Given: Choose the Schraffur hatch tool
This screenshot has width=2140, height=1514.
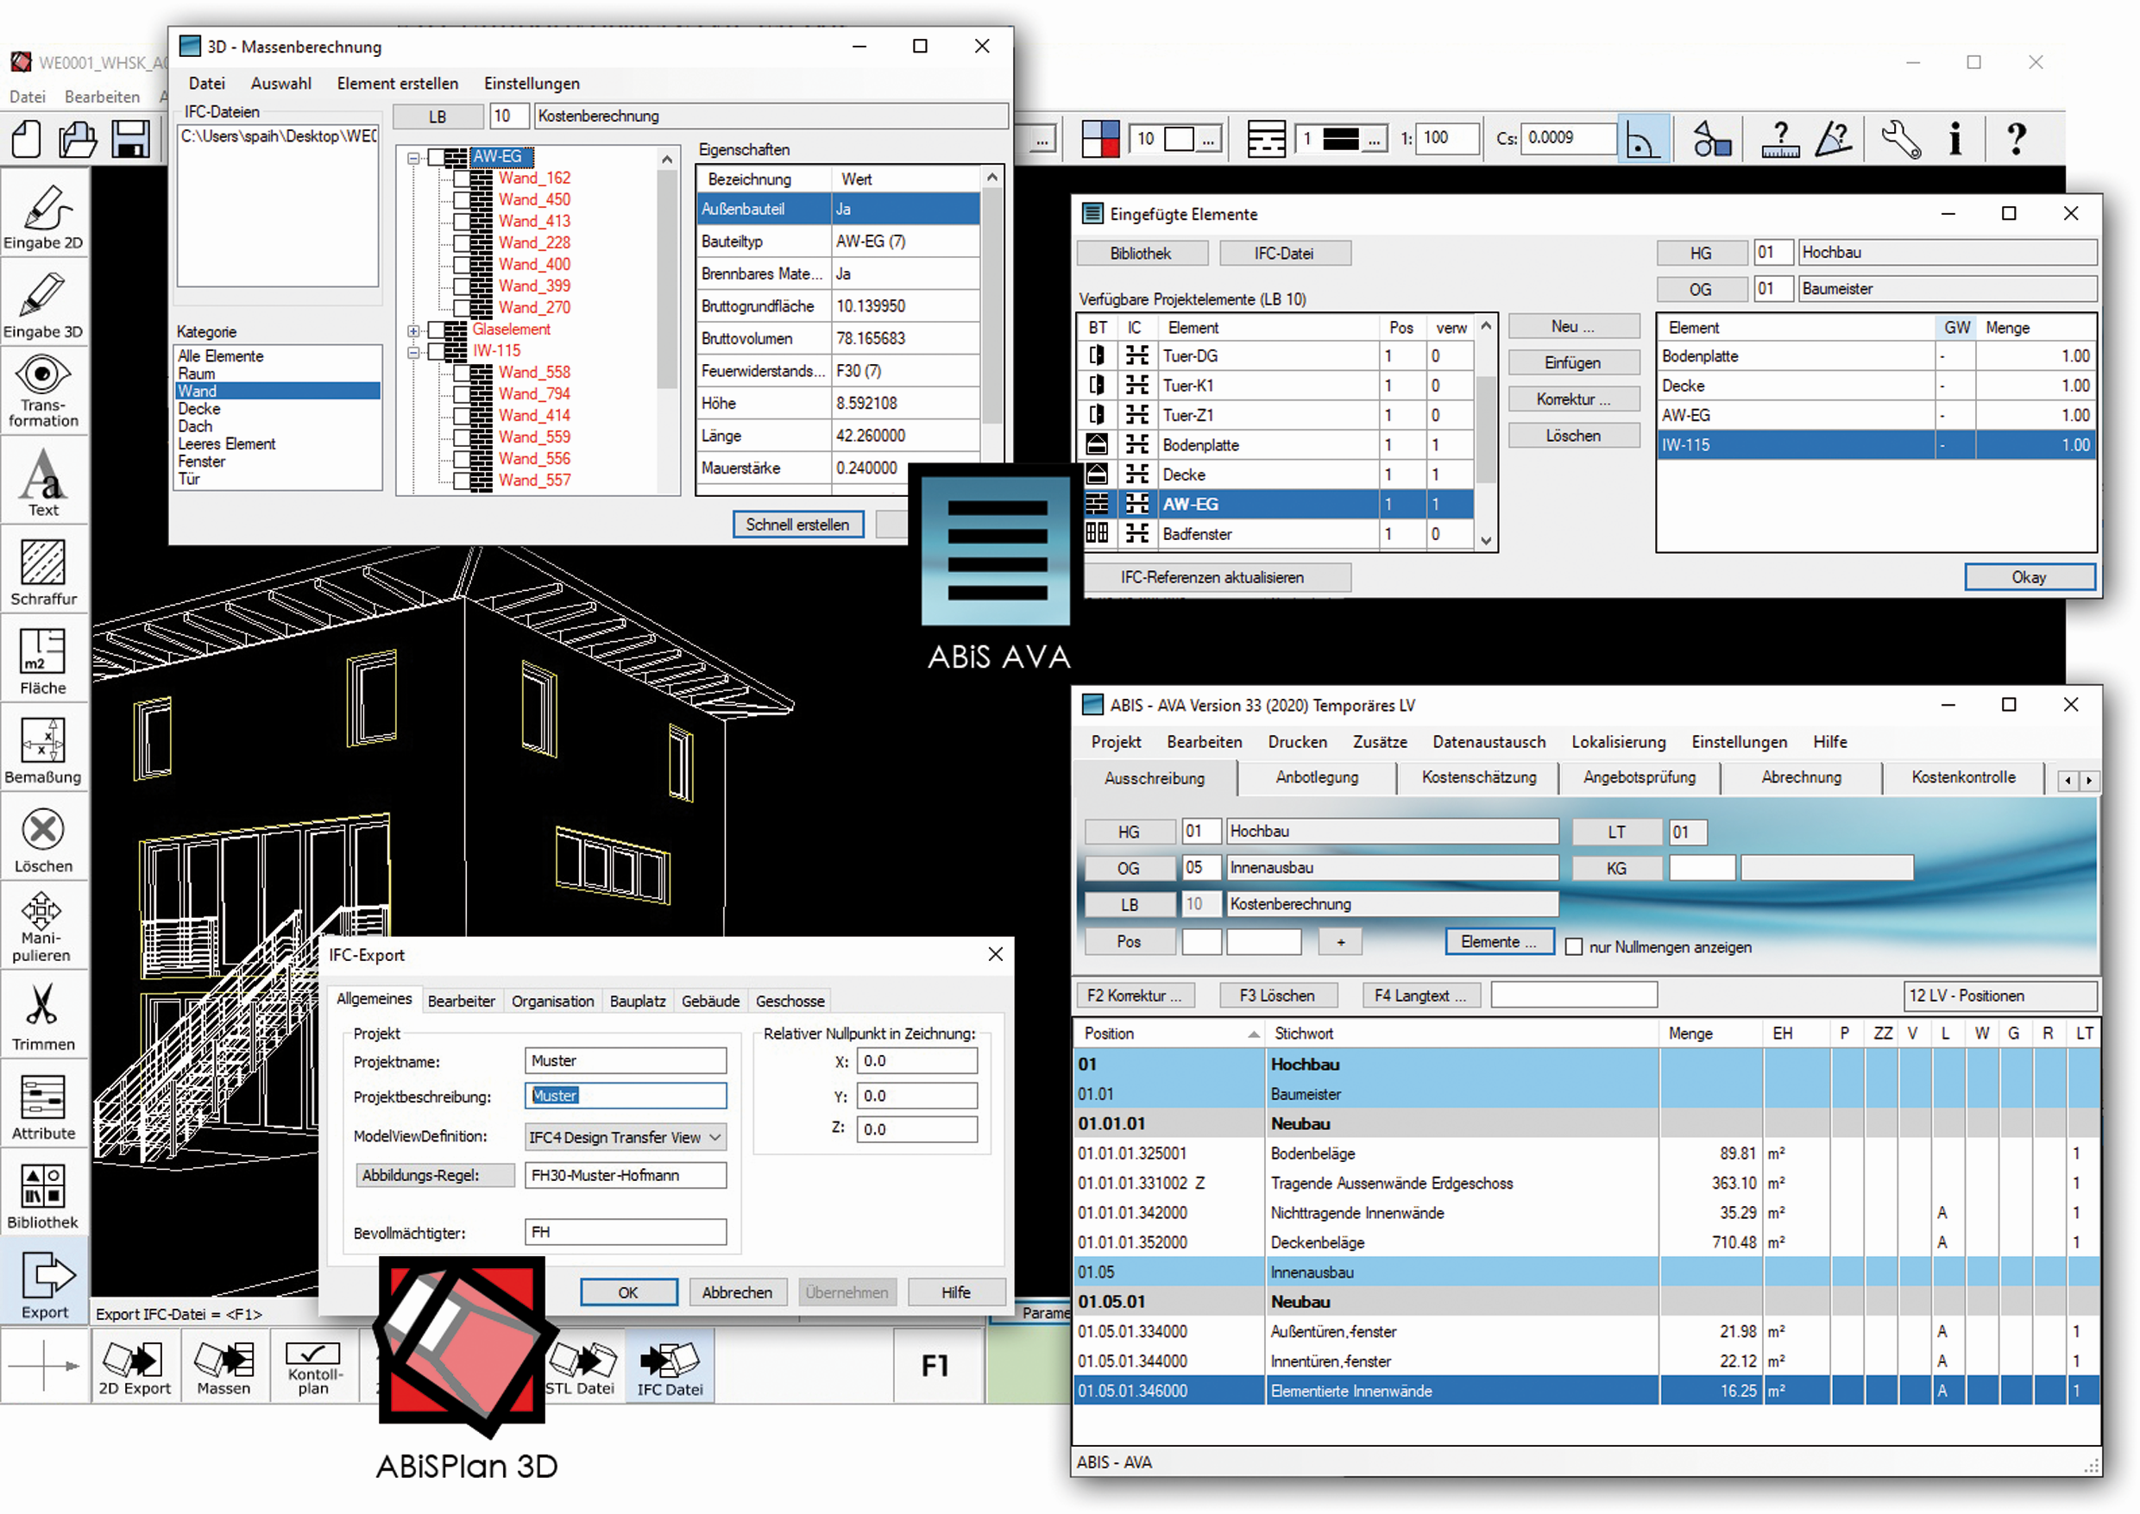Looking at the screenshot, I should 44,569.
